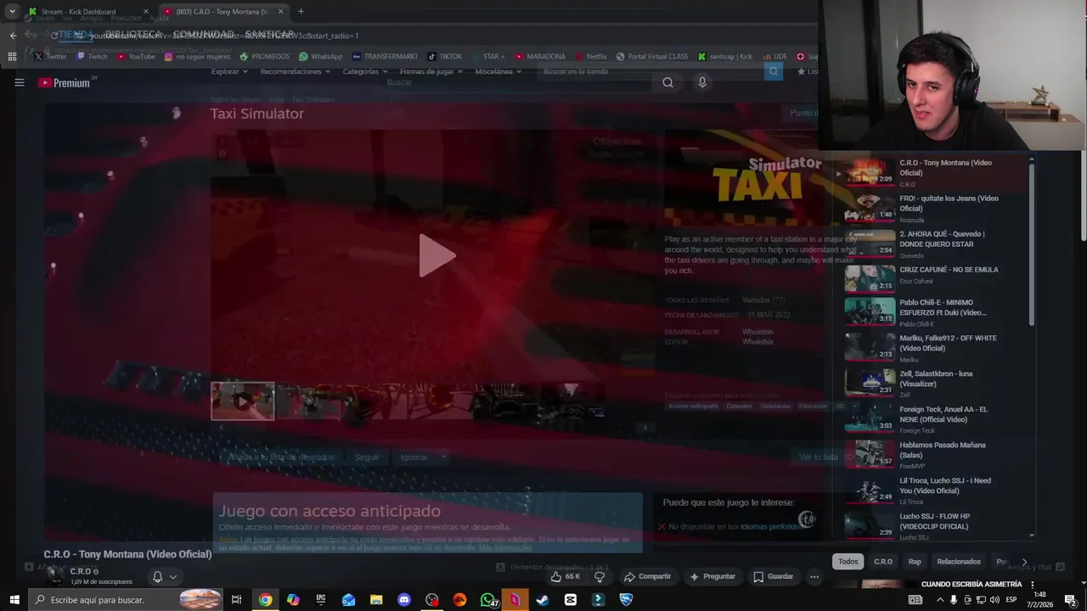Open CapCut from the taskbar
Viewport: 1087px width, 611px height.
pos(571,600)
